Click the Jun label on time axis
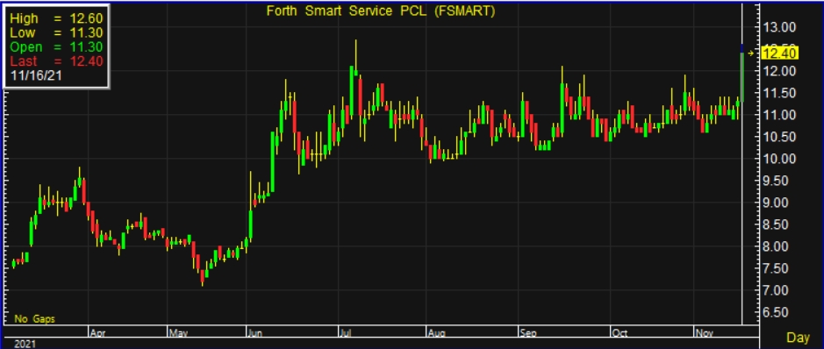 (254, 332)
